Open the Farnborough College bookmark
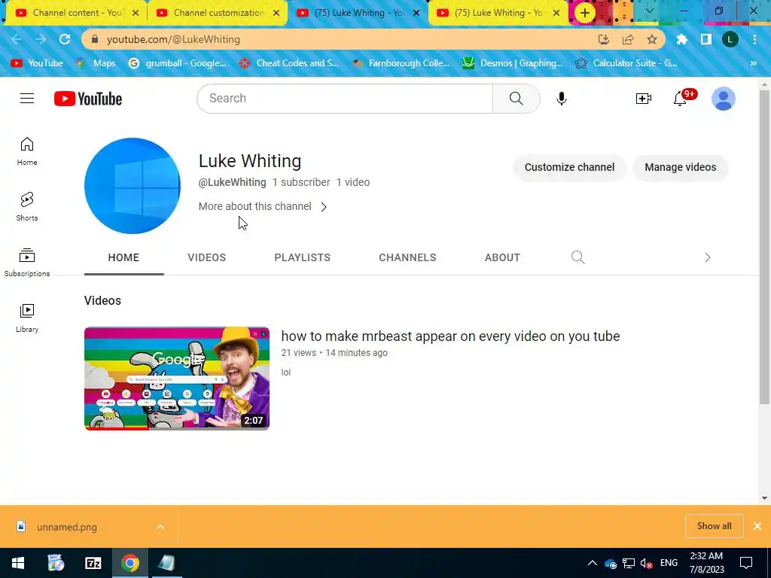Image resolution: width=771 pixels, height=578 pixels. click(x=401, y=63)
